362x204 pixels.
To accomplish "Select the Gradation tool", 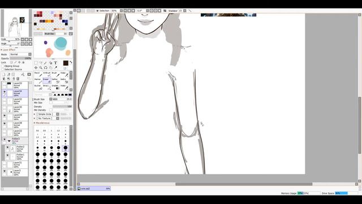I will click(55, 87).
